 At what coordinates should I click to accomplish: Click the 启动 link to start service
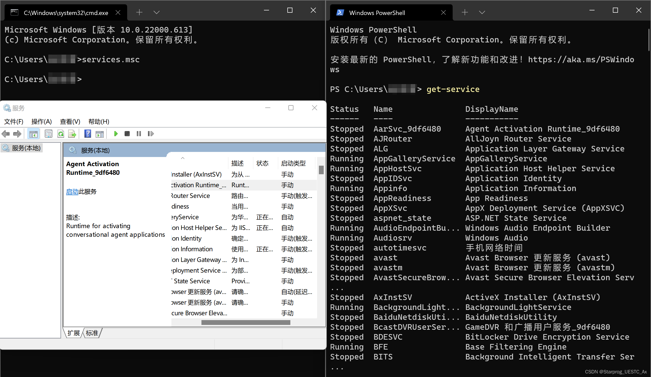72,192
